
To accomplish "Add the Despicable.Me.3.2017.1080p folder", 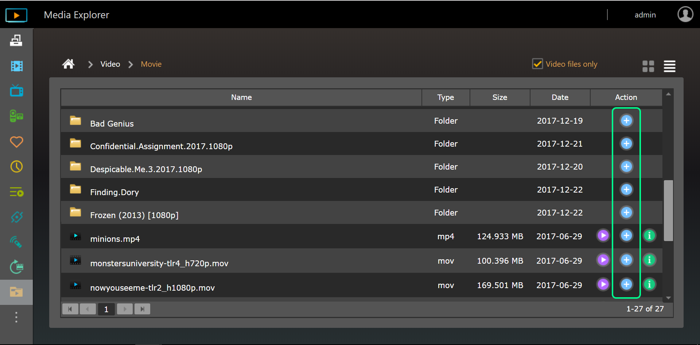I will [626, 166].
